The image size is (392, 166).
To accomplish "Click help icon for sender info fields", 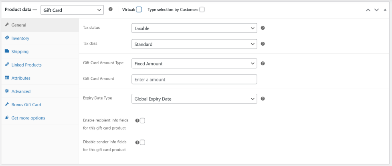I will [x=137, y=142].
